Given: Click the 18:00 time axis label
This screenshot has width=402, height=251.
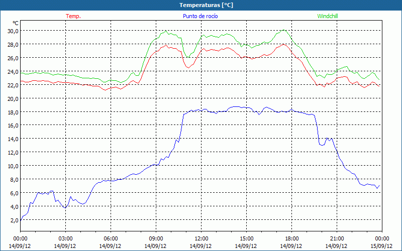Looking at the screenshot, I should point(291,239).
